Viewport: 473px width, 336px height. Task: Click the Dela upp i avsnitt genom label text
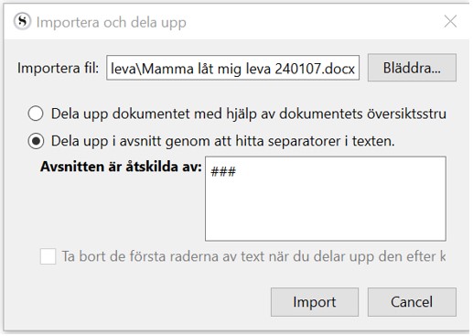coord(223,141)
